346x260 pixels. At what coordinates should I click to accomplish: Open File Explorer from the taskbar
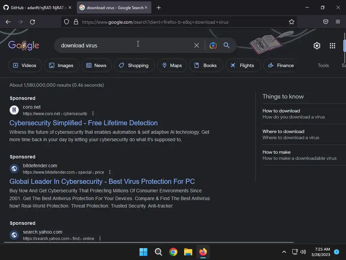[188, 252]
